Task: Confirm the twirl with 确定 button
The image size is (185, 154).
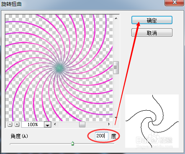Action: point(152,20)
